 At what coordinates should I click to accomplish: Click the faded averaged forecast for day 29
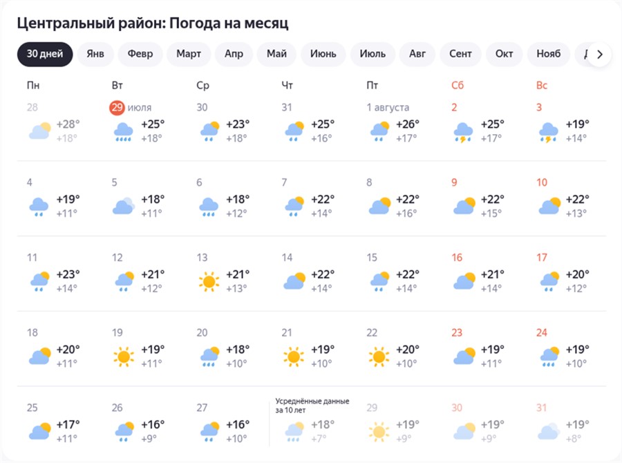click(x=393, y=424)
